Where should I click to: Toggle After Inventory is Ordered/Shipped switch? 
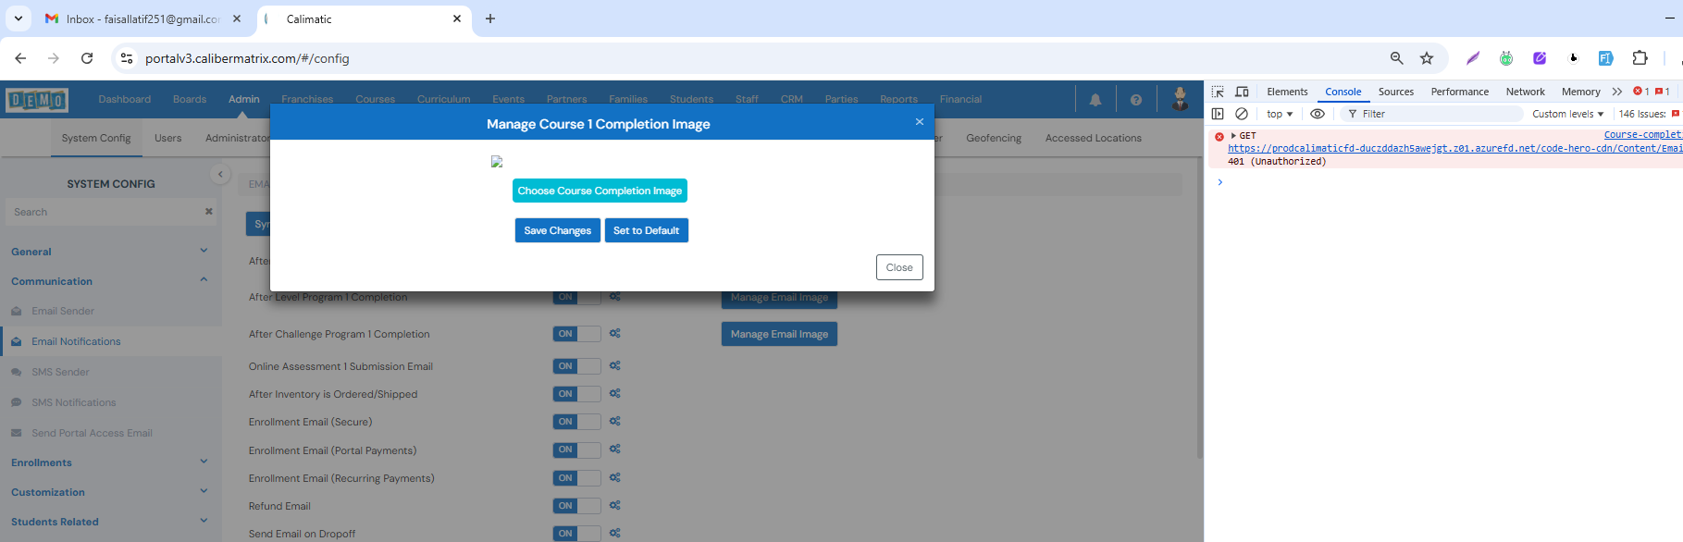click(576, 394)
